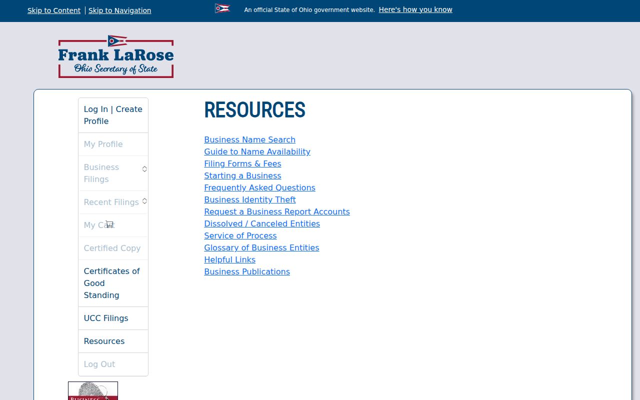Image resolution: width=640 pixels, height=400 pixels.
Task: Click the Ohio flag icon in top banner
Action: coord(222,8)
